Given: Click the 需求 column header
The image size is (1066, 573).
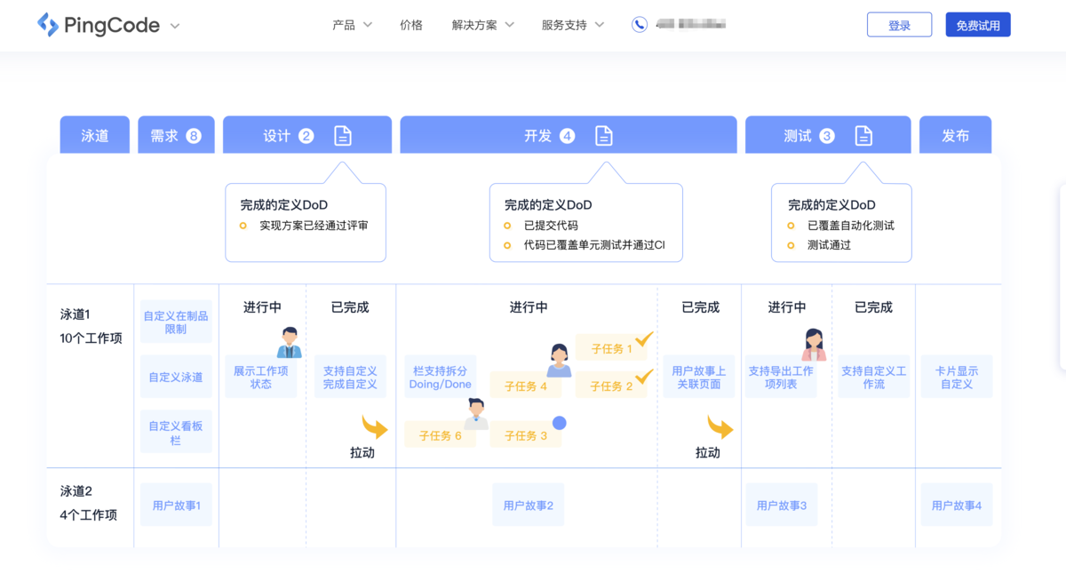Looking at the screenshot, I should [x=175, y=134].
